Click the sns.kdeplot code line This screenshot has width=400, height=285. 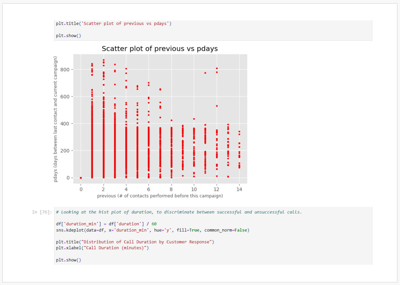(x=153, y=230)
